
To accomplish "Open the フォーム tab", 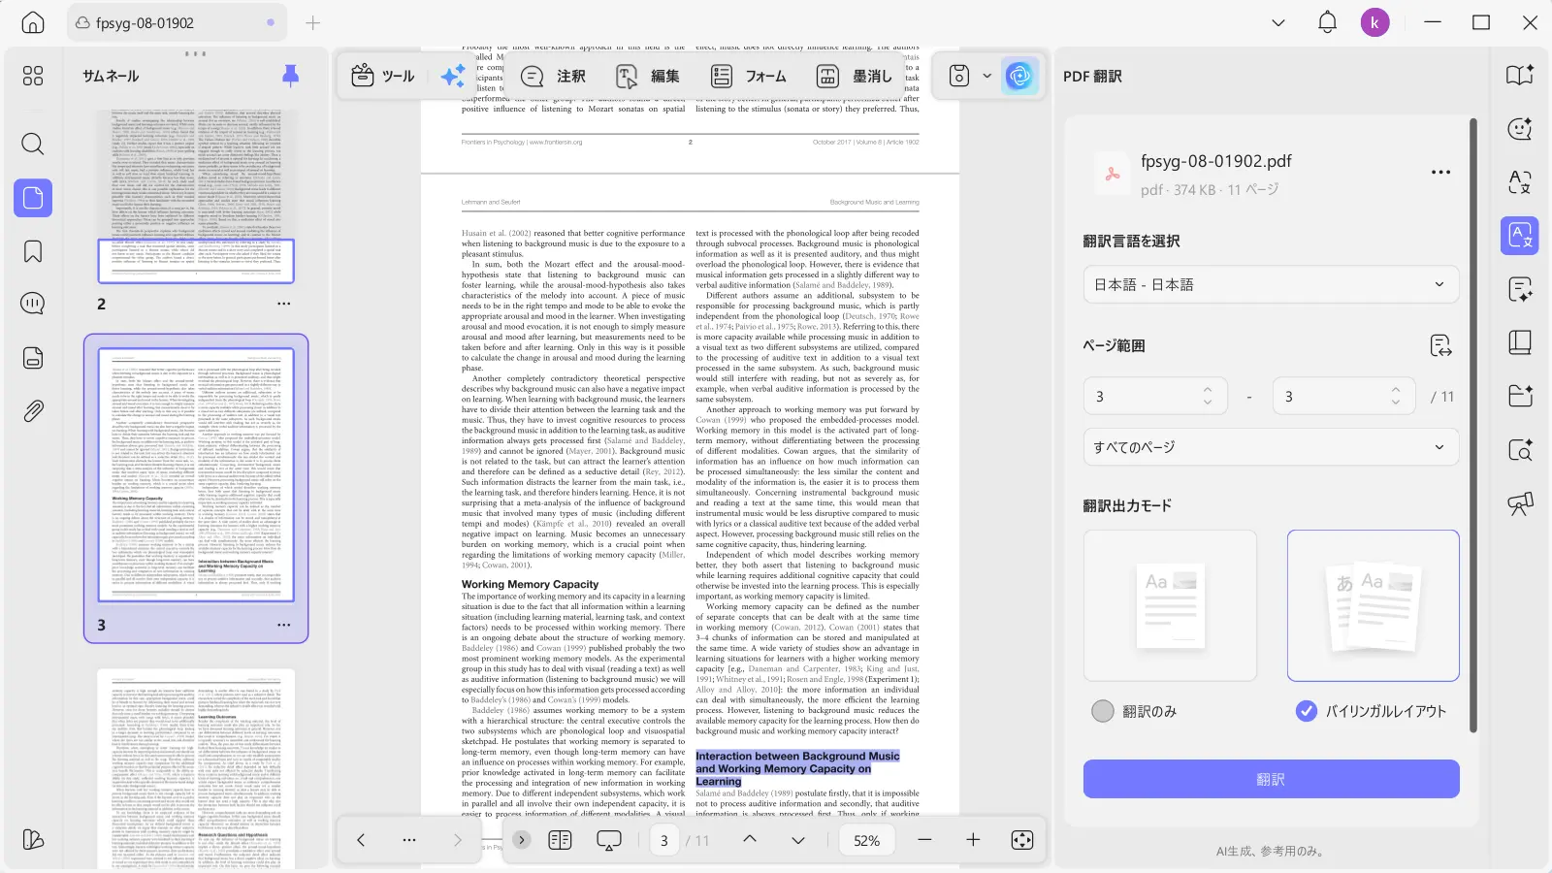I will tap(749, 76).
